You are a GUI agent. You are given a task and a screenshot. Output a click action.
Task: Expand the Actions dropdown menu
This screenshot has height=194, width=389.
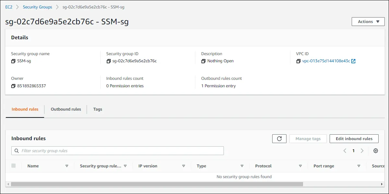click(x=368, y=22)
